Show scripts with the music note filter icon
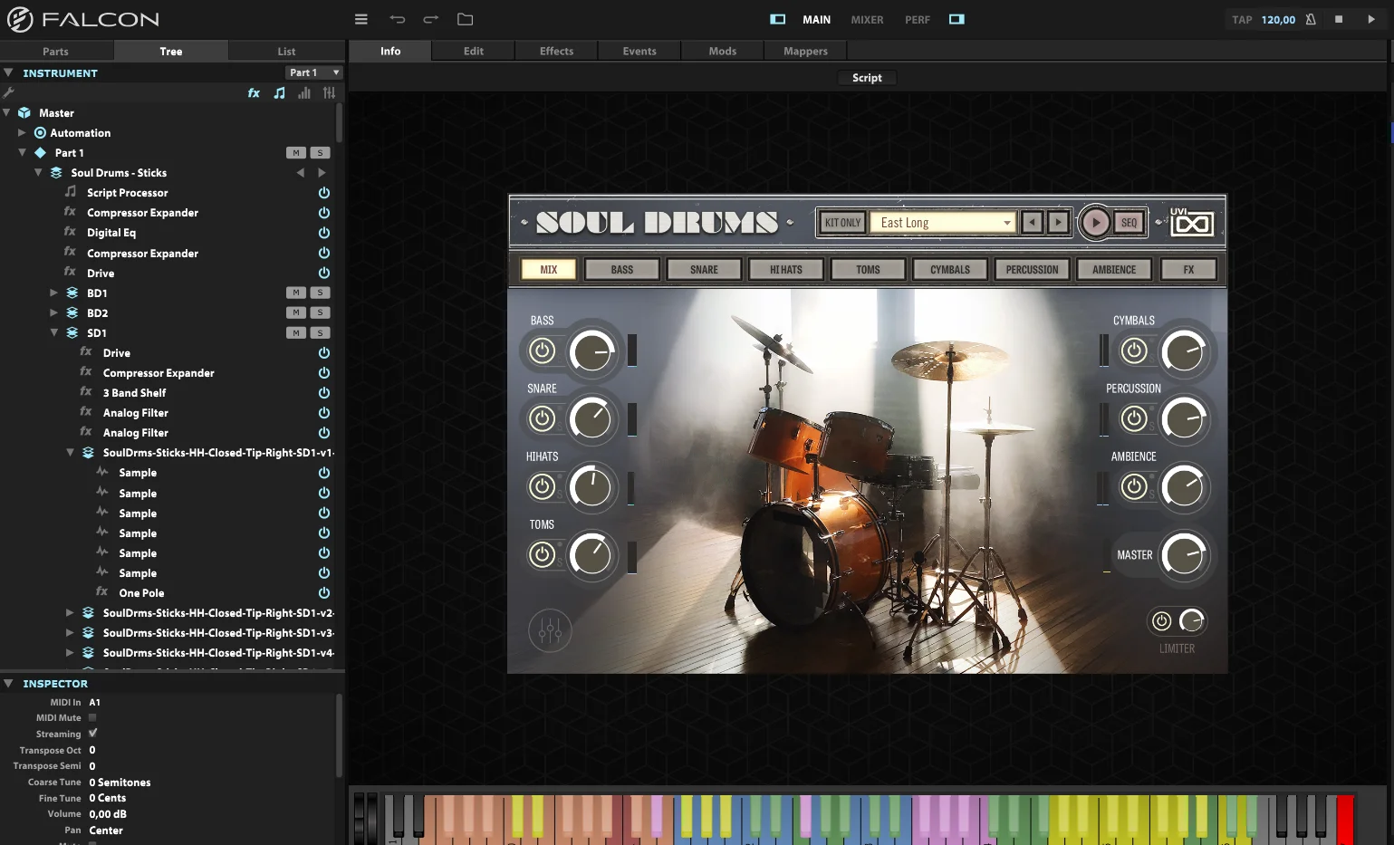This screenshot has height=845, width=1394. coord(279,92)
